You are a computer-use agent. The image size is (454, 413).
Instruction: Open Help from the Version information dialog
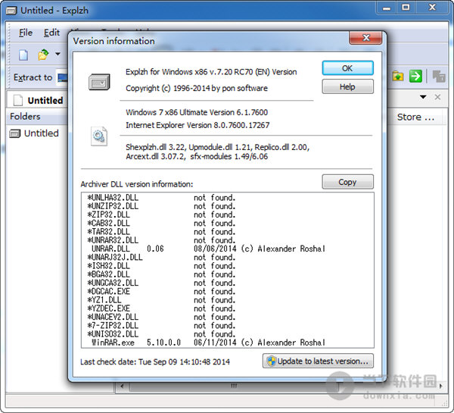(348, 86)
